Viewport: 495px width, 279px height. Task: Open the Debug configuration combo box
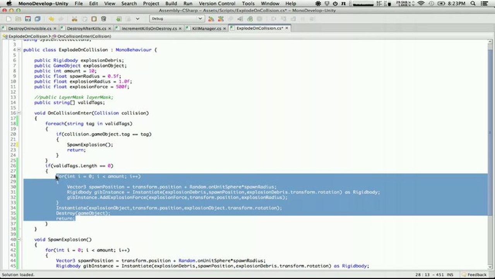click(x=177, y=19)
